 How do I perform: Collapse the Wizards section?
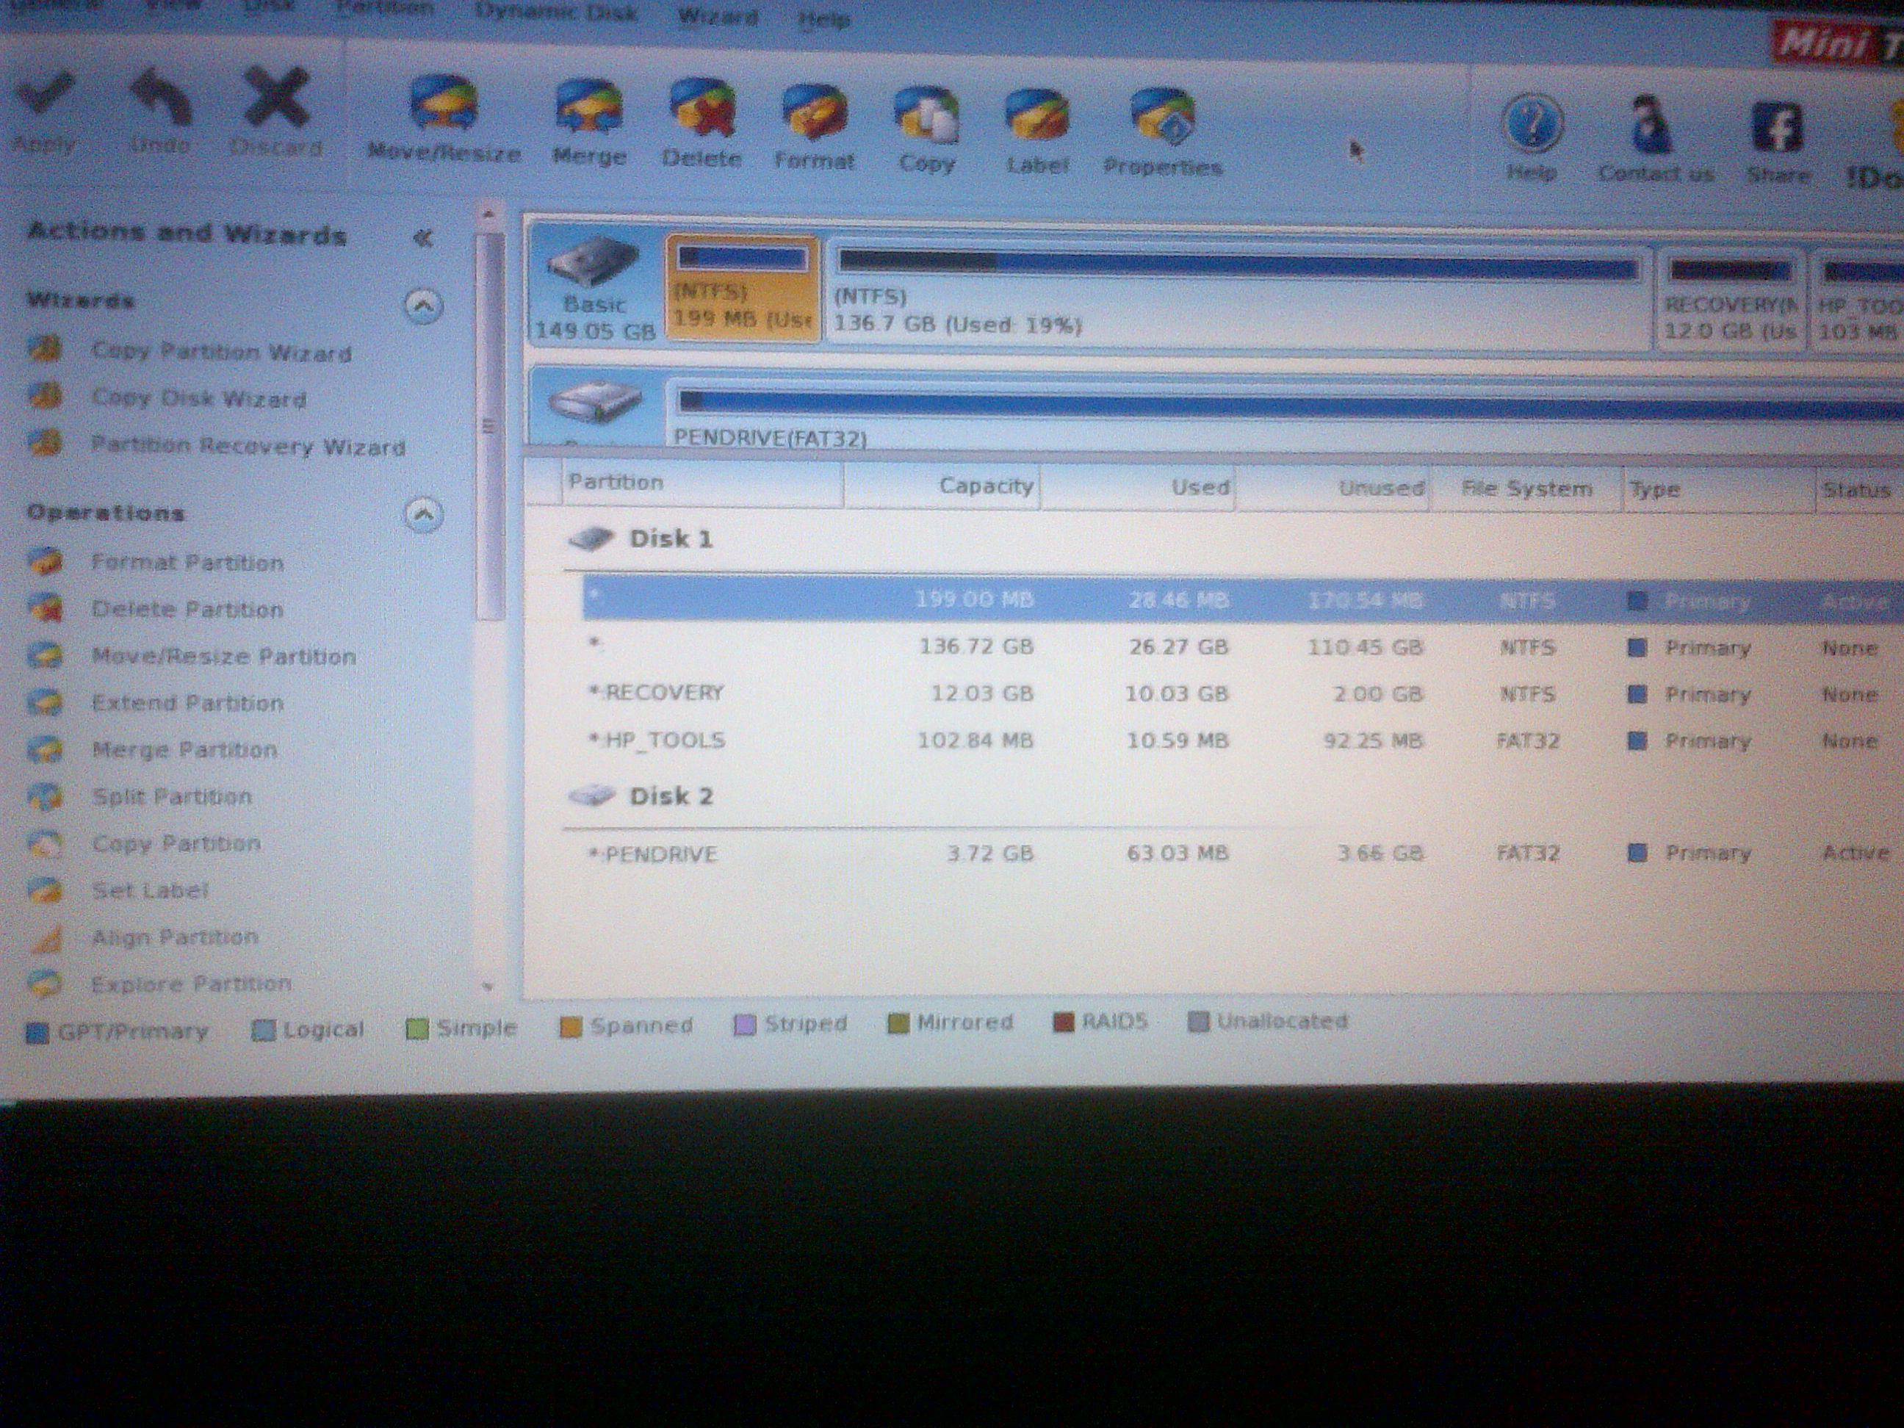pyautogui.click(x=422, y=306)
